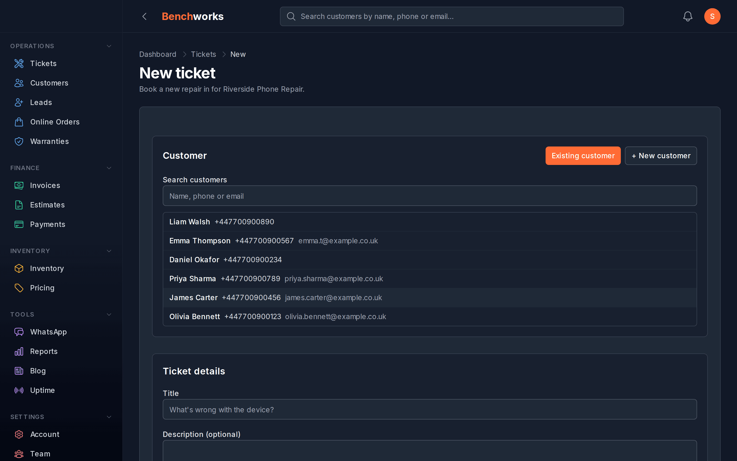Viewport: 737px width, 461px height.
Task: Open Invoices menu item
Action: [x=61, y=185]
